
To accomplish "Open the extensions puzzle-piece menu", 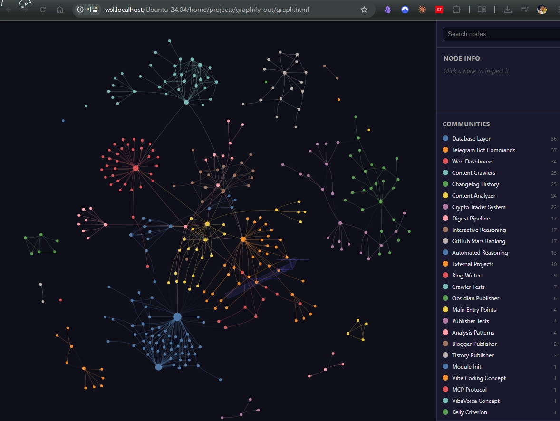I will (456, 10).
